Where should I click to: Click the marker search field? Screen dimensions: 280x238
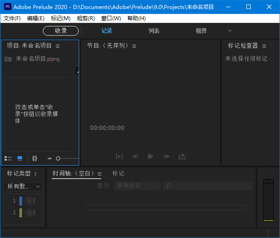(x=208, y=186)
